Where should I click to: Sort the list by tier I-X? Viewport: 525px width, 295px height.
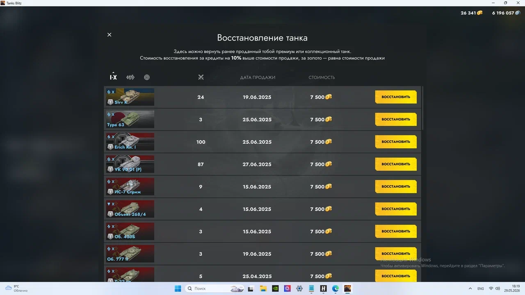click(x=113, y=77)
